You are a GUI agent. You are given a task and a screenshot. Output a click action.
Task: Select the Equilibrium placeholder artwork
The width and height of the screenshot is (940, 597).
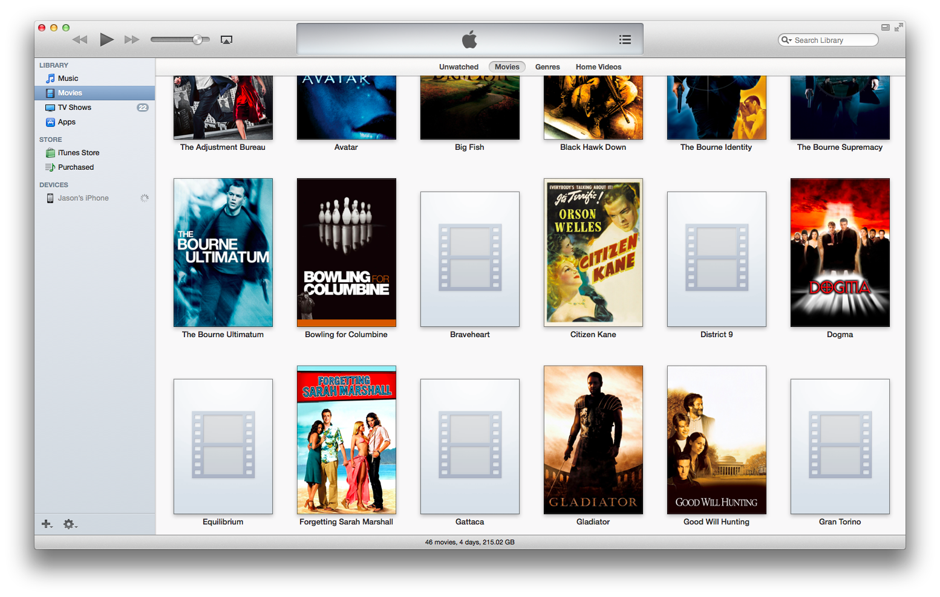click(223, 447)
